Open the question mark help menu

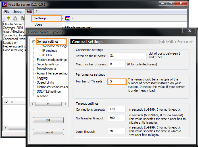(37, 12)
